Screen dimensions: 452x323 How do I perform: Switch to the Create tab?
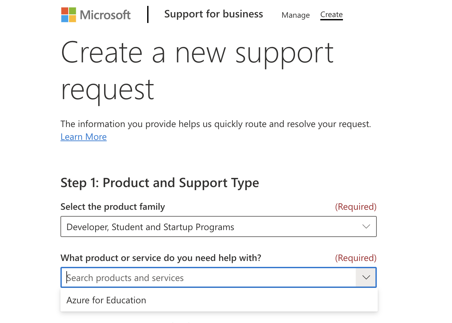coord(331,15)
